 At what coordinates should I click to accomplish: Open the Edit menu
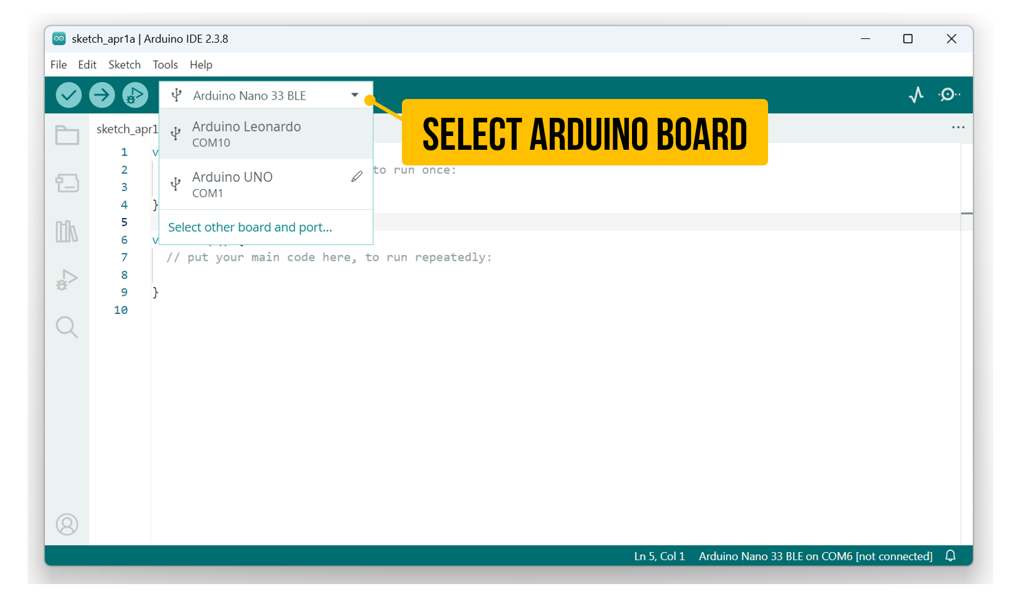pos(87,65)
